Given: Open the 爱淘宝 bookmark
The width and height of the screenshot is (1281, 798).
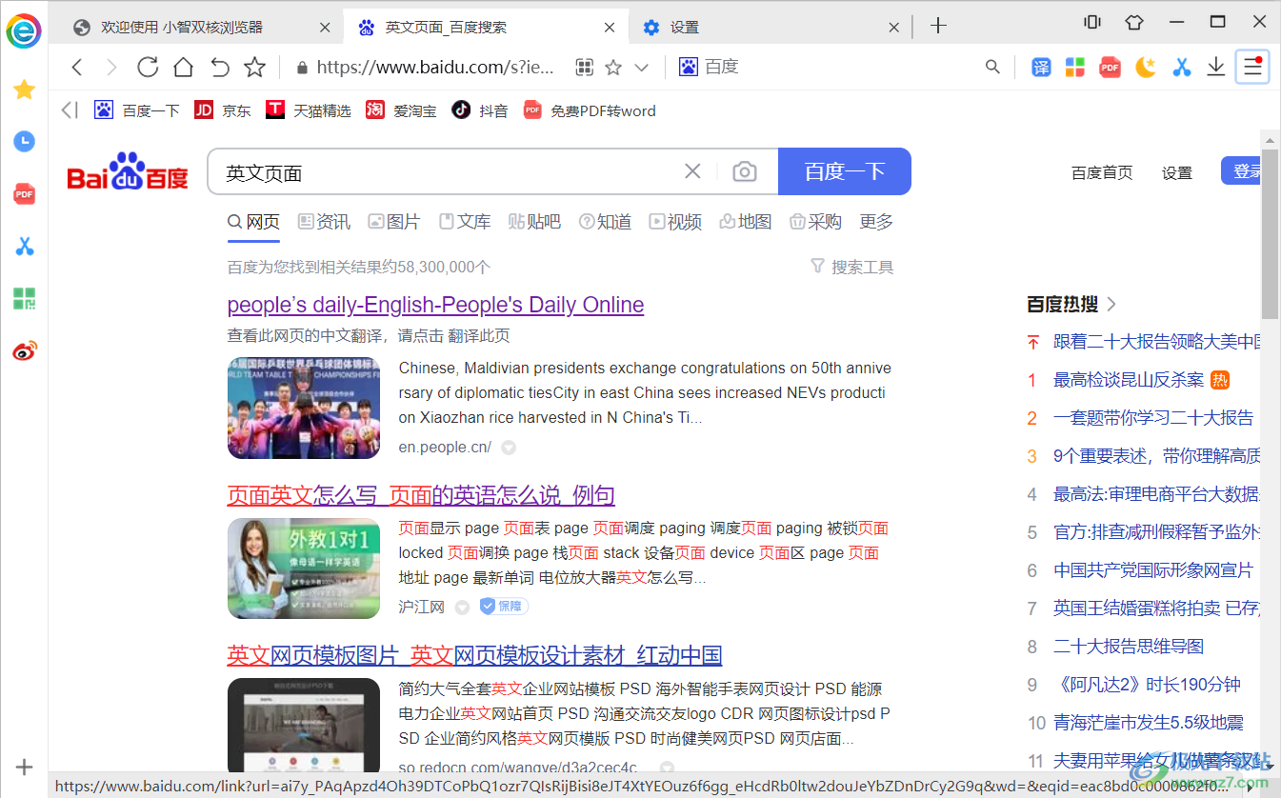Looking at the screenshot, I should tap(401, 110).
